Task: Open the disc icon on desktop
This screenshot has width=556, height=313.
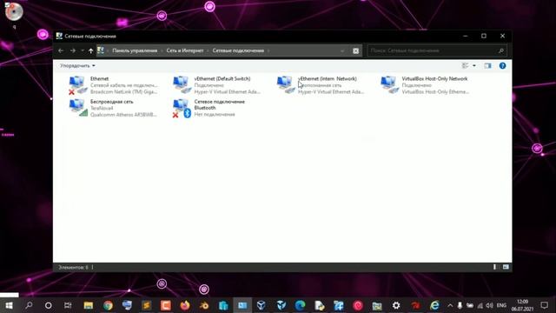Action: 14,11
